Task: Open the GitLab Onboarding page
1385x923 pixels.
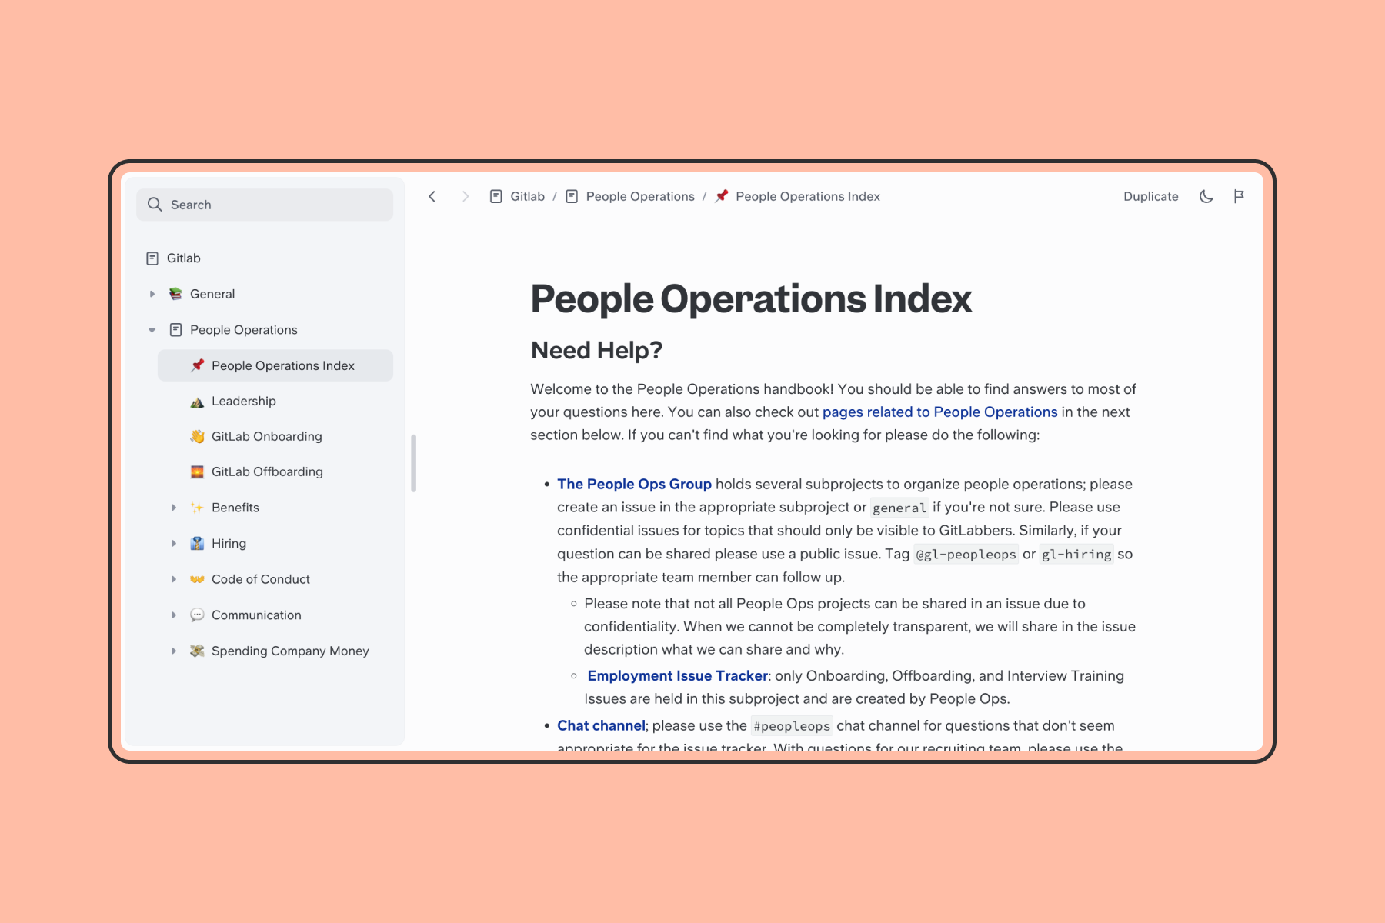Action: click(267, 437)
